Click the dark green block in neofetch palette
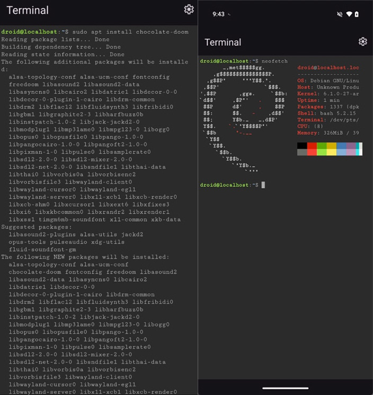The height and width of the screenshot is (395, 373). point(322,146)
